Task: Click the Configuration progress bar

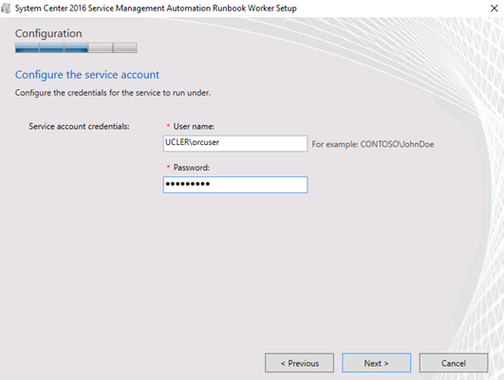Action: pyautogui.click(x=76, y=47)
